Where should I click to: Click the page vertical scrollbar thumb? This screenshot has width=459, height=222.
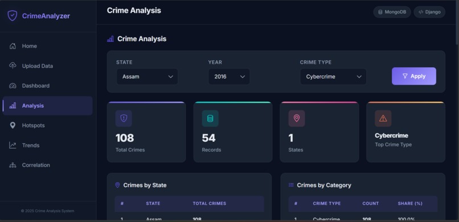pyautogui.click(x=457, y=23)
